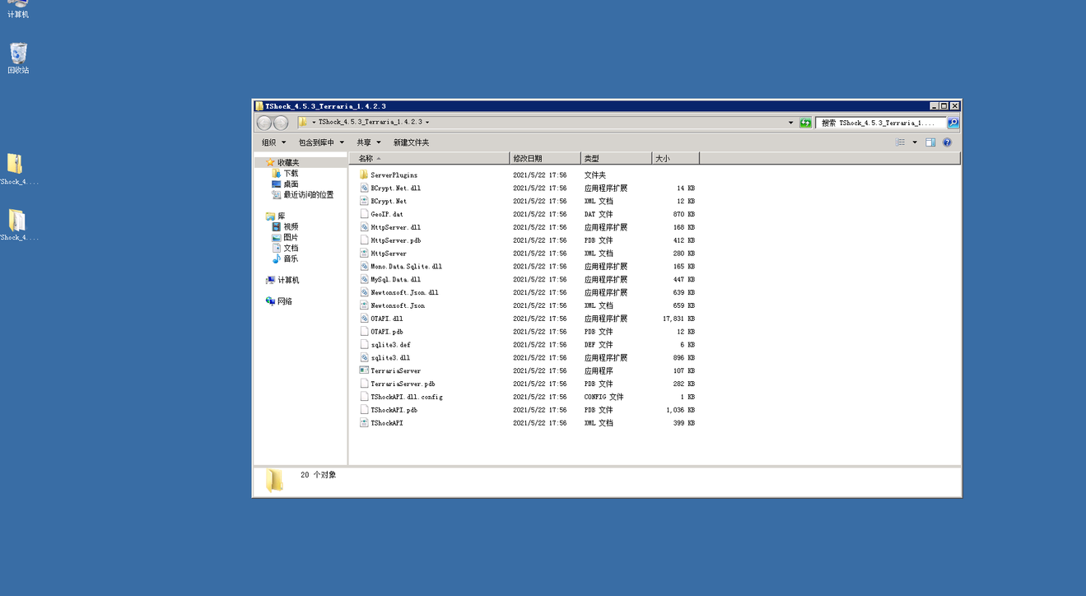Image resolution: width=1086 pixels, height=596 pixels.
Task: Select the OTAPI.dll file icon
Action: click(x=364, y=319)
